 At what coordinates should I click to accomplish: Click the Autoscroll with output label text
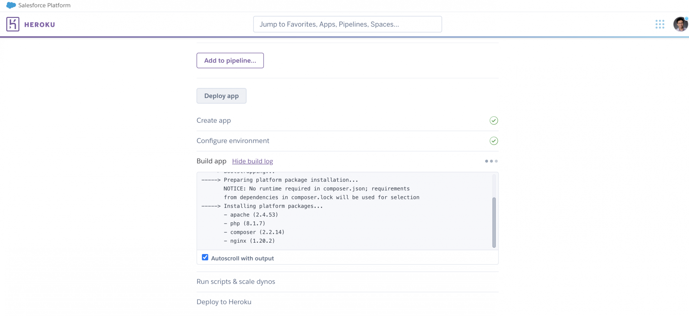click(x=243, y=259)
